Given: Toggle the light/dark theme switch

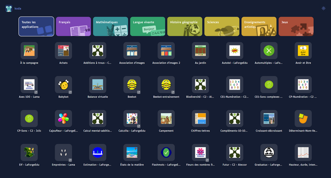Looking at the screenshot, I should point(323,8).
